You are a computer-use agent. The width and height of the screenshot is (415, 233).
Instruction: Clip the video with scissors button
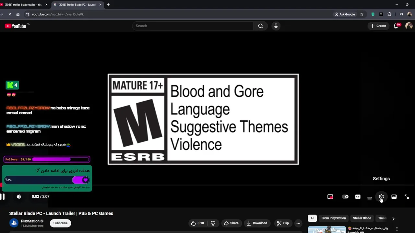coord(282,223)
